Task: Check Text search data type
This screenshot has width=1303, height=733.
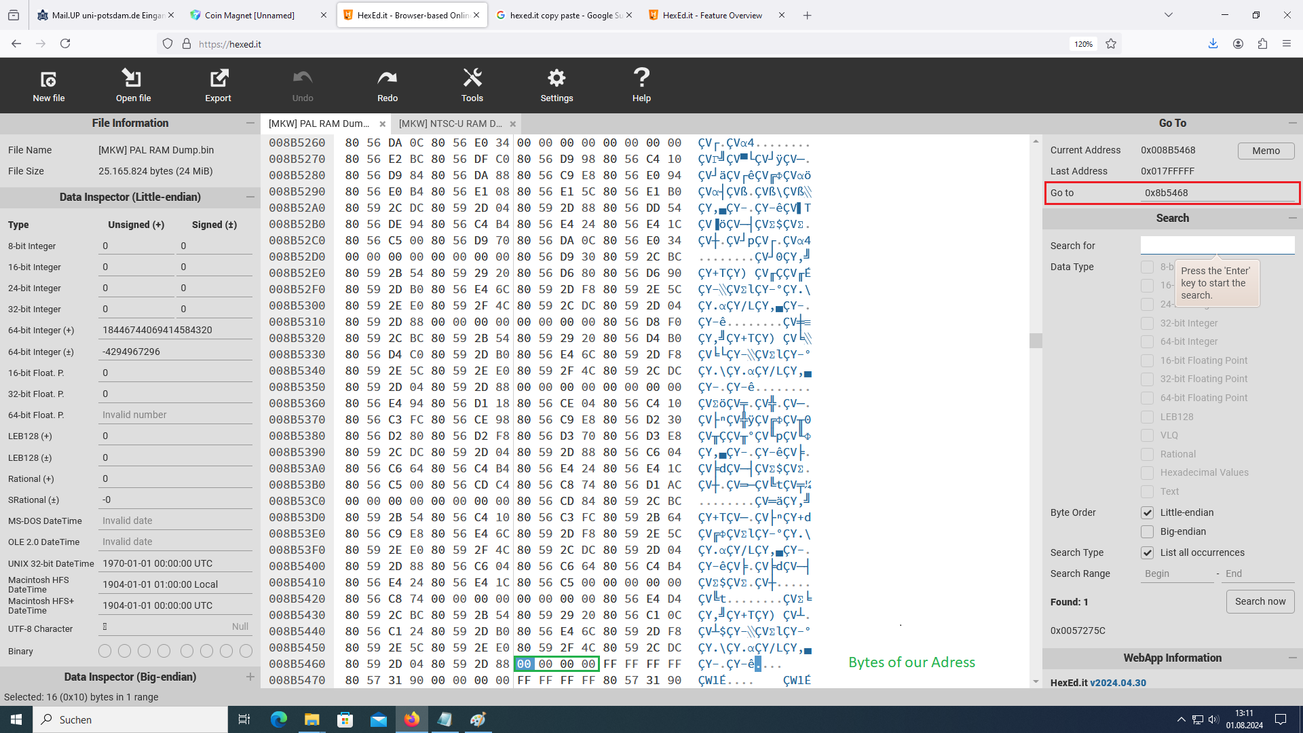Action: [x=1147, y=491]
